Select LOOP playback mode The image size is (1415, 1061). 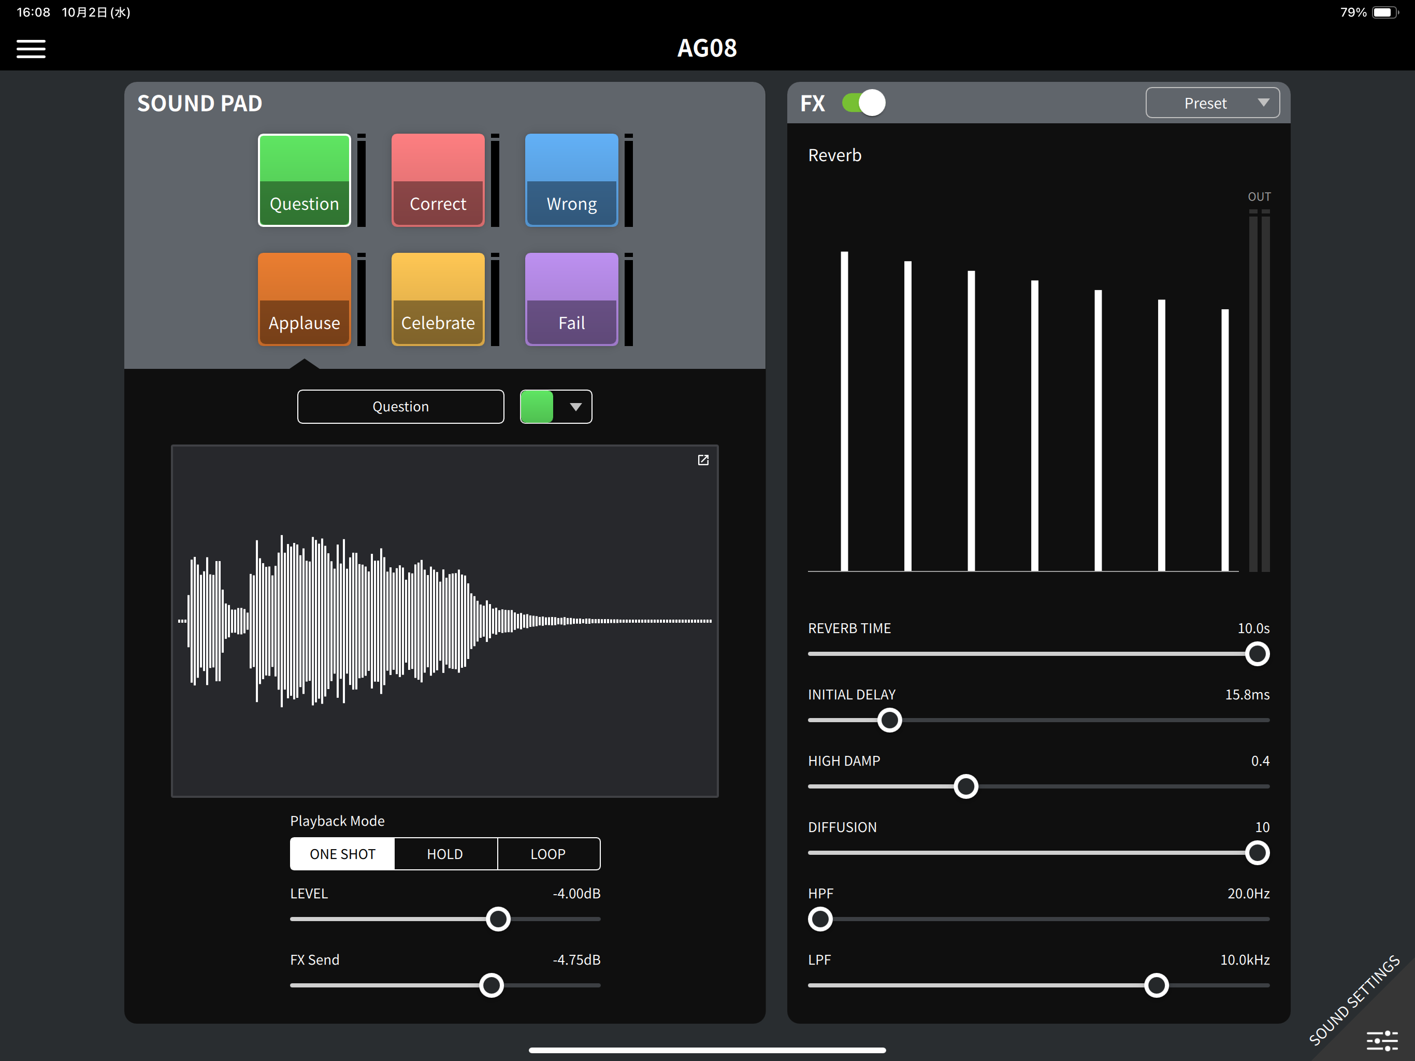coord(548,854)
